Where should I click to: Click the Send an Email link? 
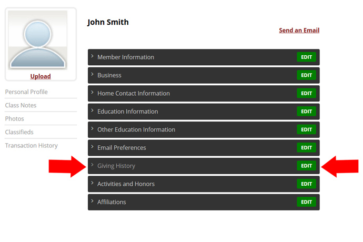point(299,31)
